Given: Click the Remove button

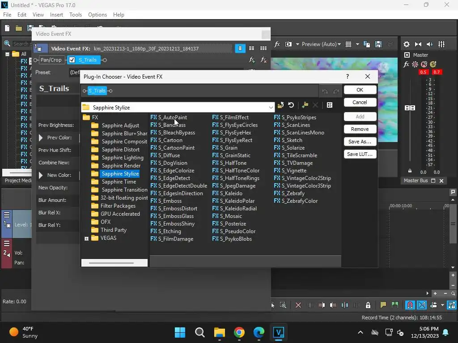Looking at the screenshot, I should (x=360, y=129).
